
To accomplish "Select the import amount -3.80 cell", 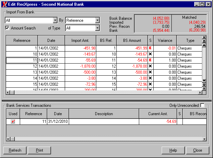I will click(81, 78).
